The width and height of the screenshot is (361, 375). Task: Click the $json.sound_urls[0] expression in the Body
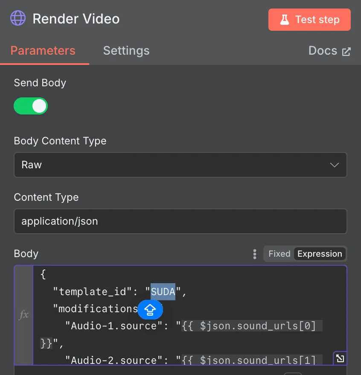coord(252,326)
